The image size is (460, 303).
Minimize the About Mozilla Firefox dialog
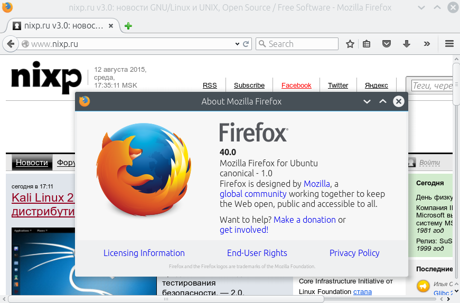tap(367, 101)
